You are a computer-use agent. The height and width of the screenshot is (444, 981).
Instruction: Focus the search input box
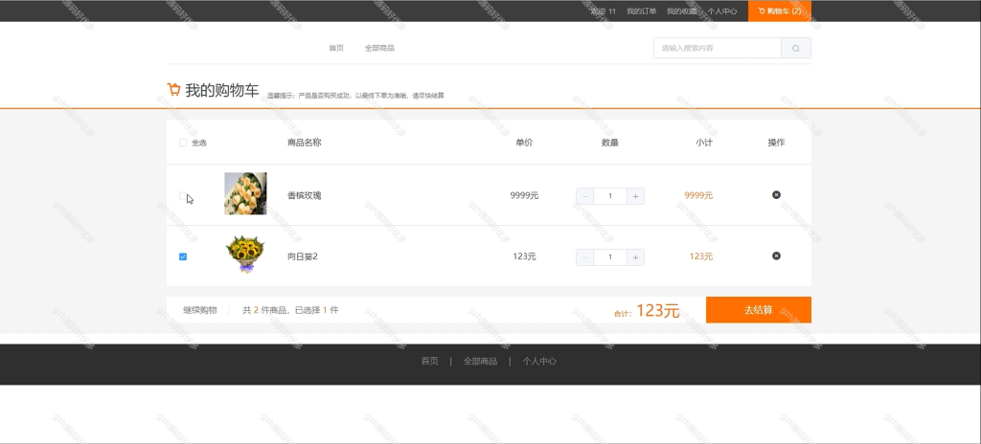tap(718, 48)
